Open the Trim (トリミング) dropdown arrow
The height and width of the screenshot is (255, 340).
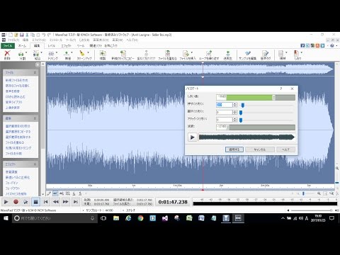click(x=57, y=52)
